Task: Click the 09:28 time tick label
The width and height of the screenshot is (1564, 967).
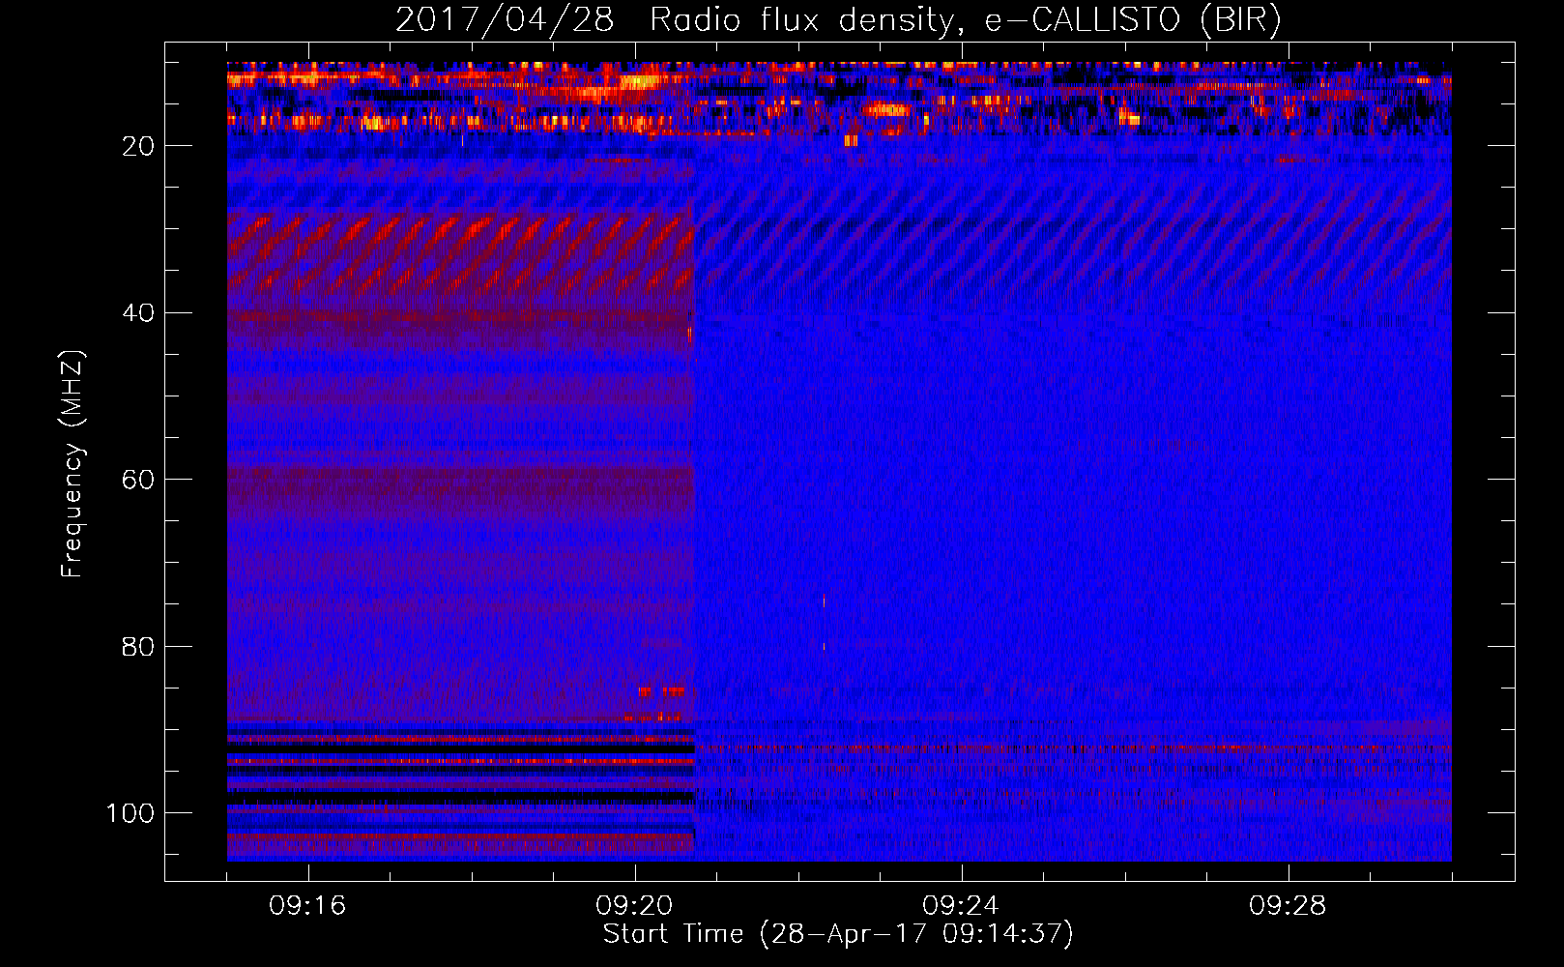Action: (x=1288, y=906)
